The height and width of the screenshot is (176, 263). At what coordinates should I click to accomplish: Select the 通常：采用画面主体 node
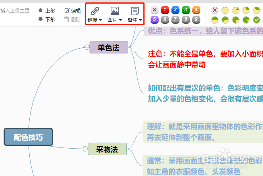203,166
